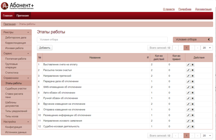This screenshot has height=140, width=216.
Task: Open Типы уведомлений in sidebar
Action: point(16,111)
